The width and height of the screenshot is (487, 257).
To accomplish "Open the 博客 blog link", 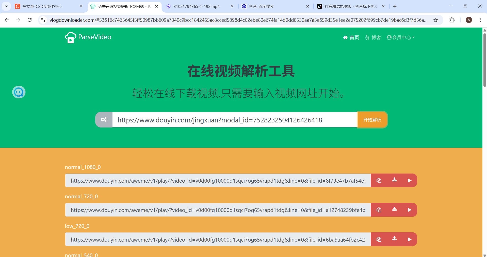I will click(373, 37).
